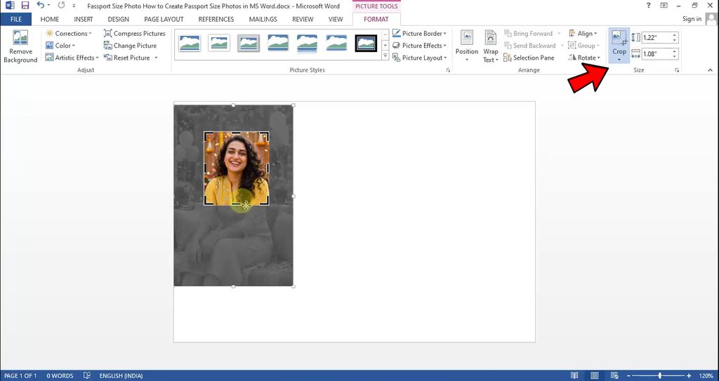Open the Selection Pane

(529, 58)
